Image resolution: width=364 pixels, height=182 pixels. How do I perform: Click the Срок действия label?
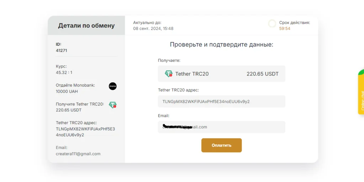click(x=295, y=23)
